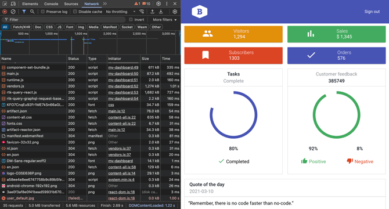Screen dimensions: 389x209
Task: Switch to the Elements tab
Action: (30, 3)
